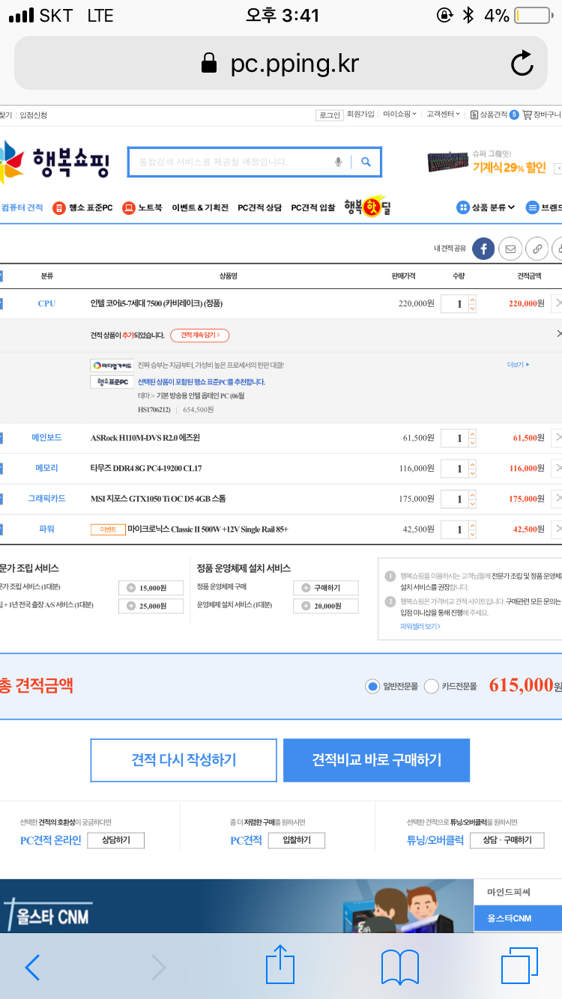Image resolution: width=562 pixels, height=999 pixels.
Task: Click the 로그인 button
Action: click(x=330, y=115)
